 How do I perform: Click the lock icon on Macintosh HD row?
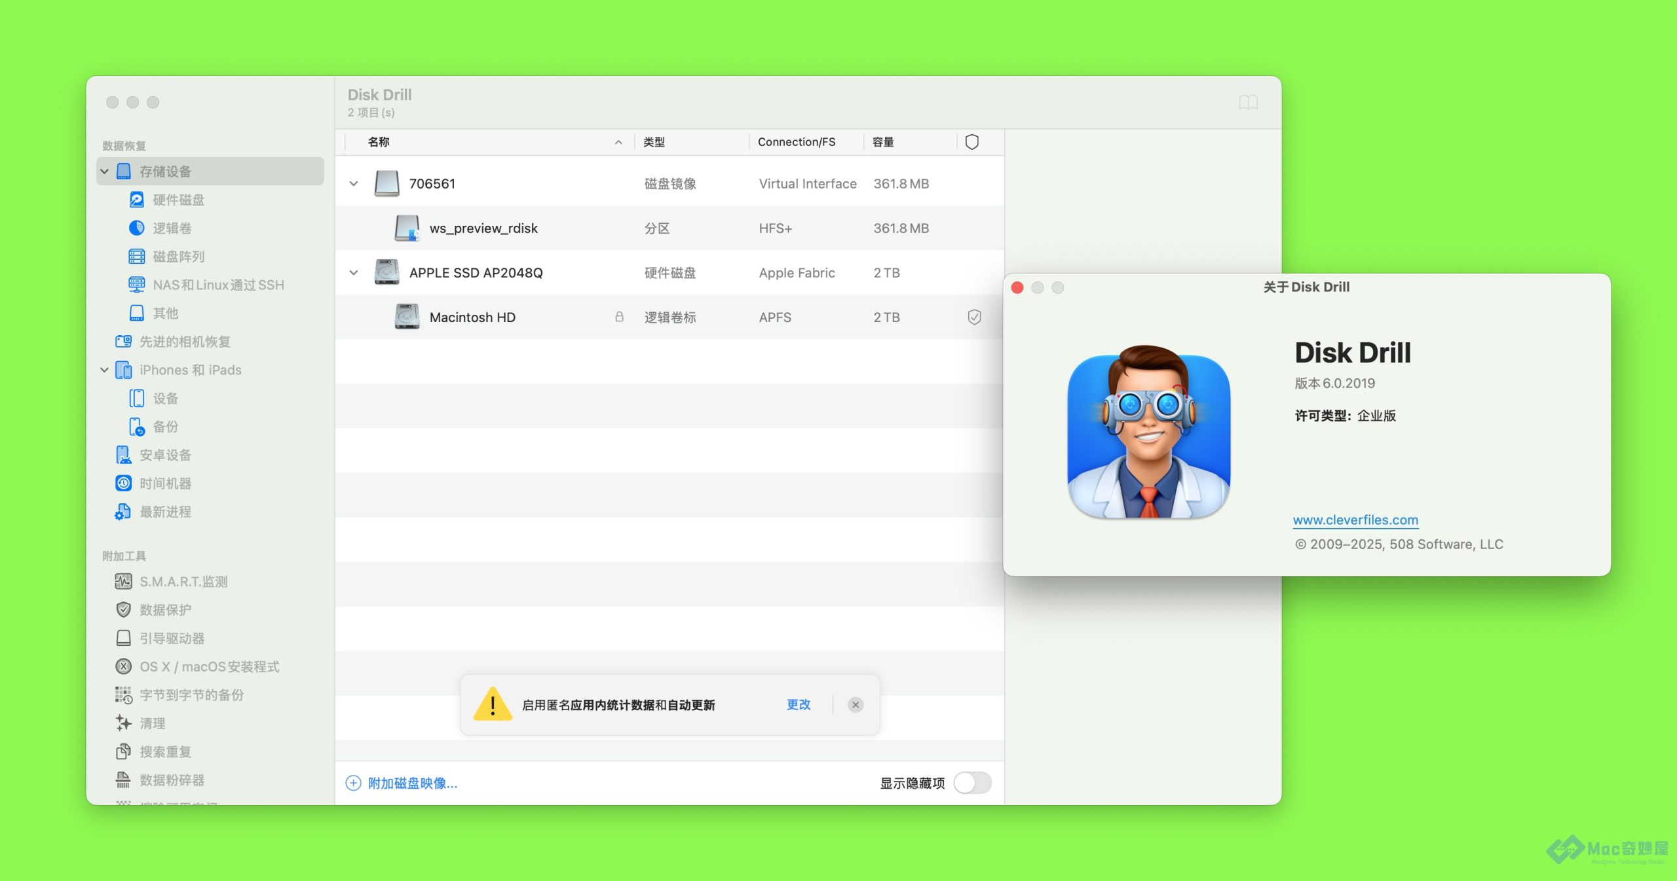click(619, 317)
